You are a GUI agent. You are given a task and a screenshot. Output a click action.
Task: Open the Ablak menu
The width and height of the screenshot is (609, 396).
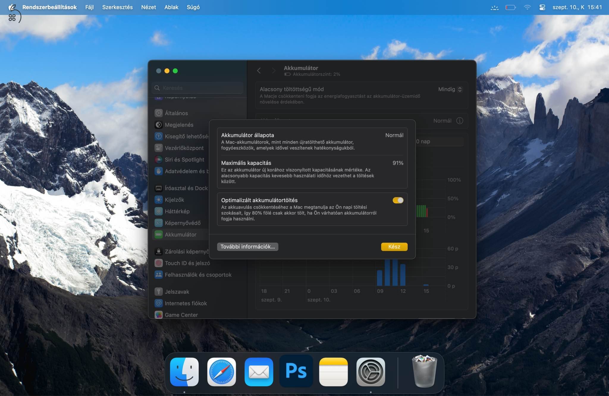point(171,7)
